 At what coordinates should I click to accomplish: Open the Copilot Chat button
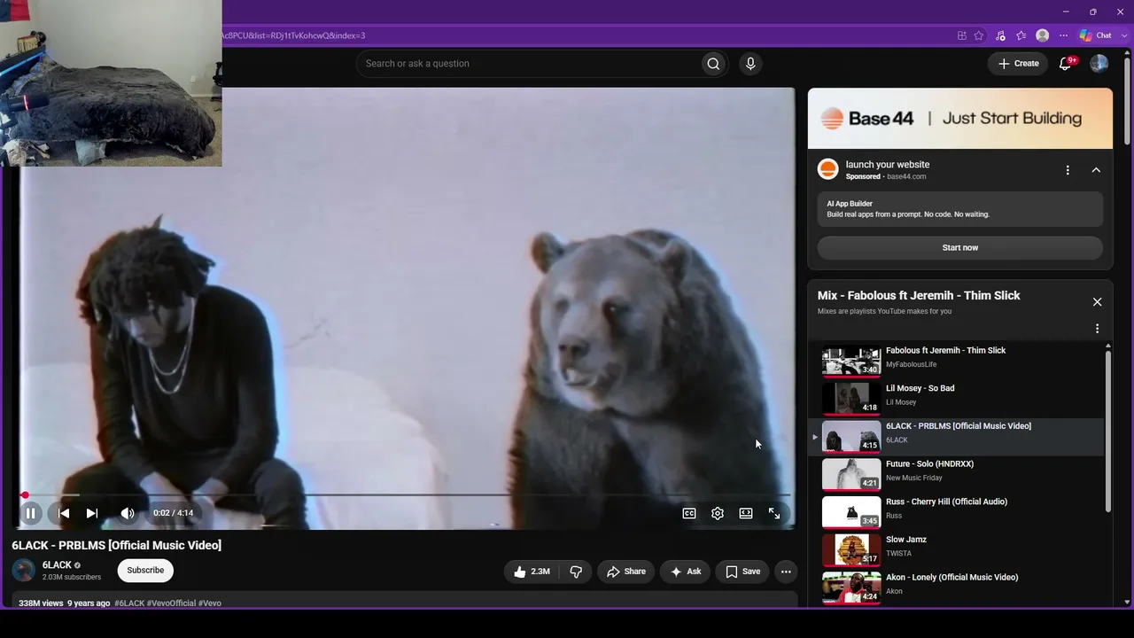1096,35
